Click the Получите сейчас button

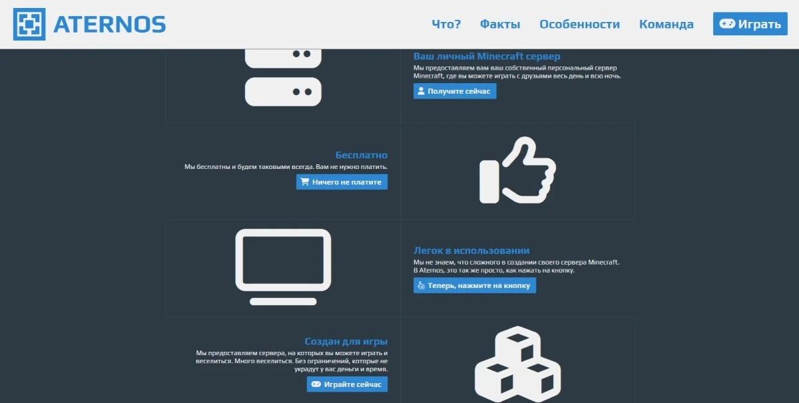point(455,91)
